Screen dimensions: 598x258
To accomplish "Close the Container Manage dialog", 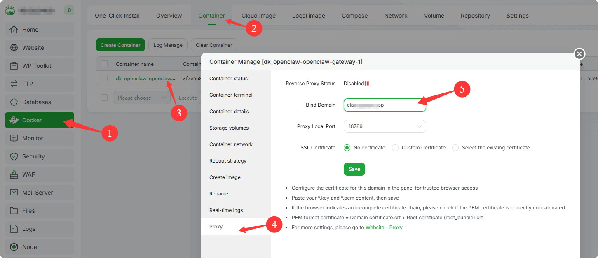I will coord(579,54).
